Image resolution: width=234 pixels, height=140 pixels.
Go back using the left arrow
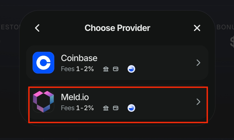[x=37, y=28]
